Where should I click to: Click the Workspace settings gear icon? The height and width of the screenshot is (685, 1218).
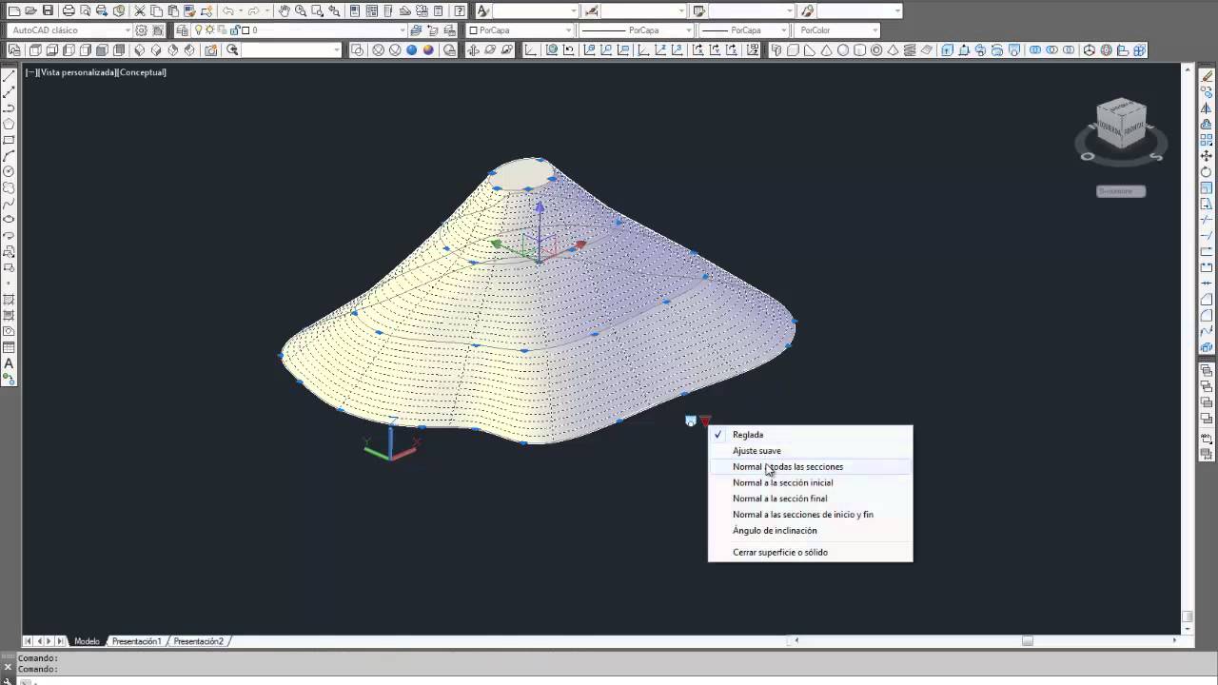[x=142, y=30]
